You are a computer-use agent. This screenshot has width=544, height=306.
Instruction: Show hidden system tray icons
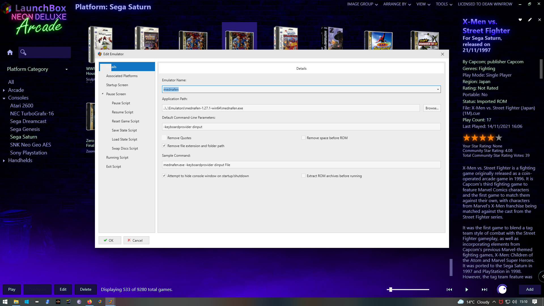(494, 302)
